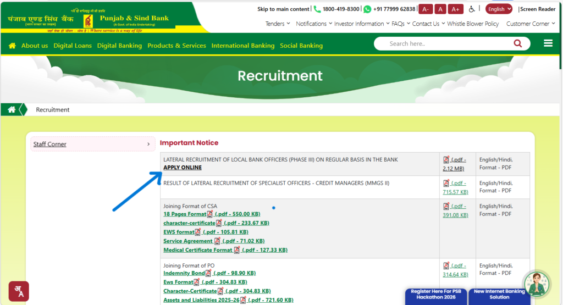Click PDF icon next to Indemnity Bond
The image size is (563, 305).
208,273
